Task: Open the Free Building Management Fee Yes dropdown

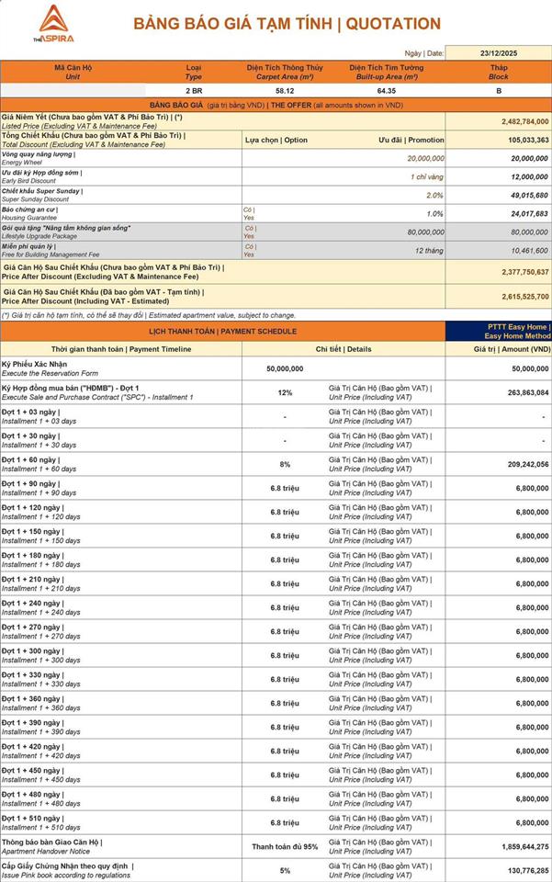Action: [249, 250]
